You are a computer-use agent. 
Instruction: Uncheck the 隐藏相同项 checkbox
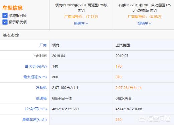[5, 15]
